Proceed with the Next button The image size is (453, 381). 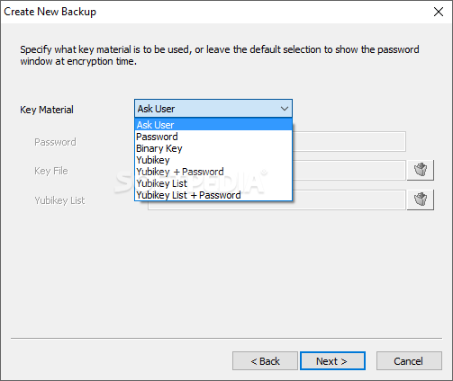[x=332, y=361]
